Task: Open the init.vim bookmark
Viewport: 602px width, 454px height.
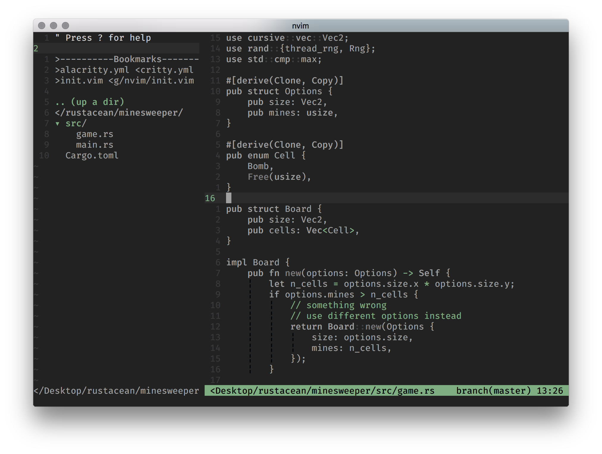Action: pos(124,81)
